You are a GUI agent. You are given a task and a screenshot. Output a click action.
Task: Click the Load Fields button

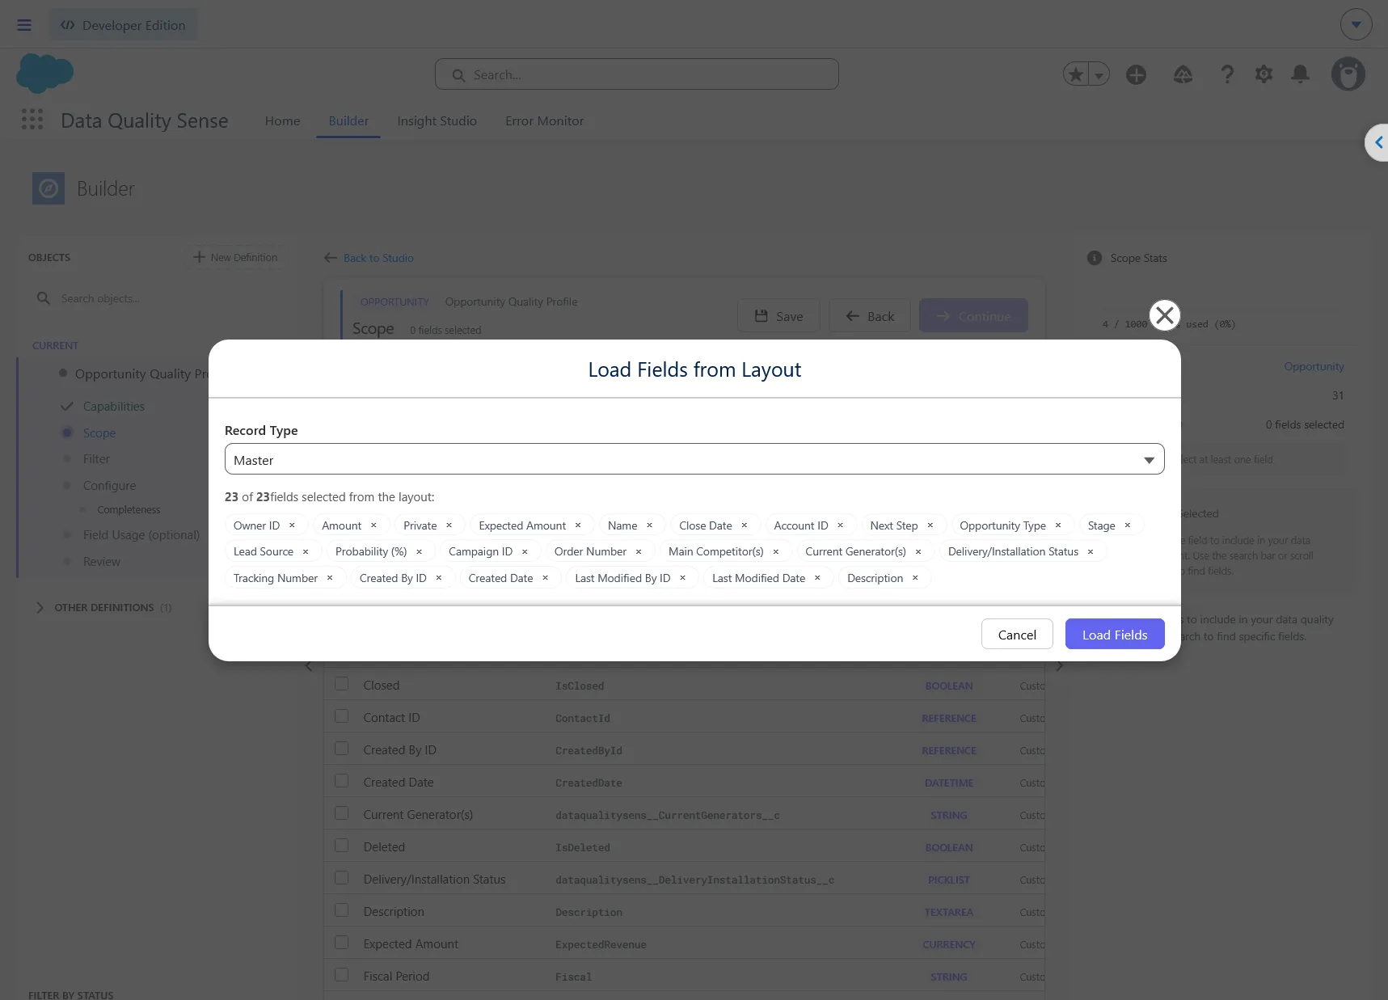pos(1115,635)
